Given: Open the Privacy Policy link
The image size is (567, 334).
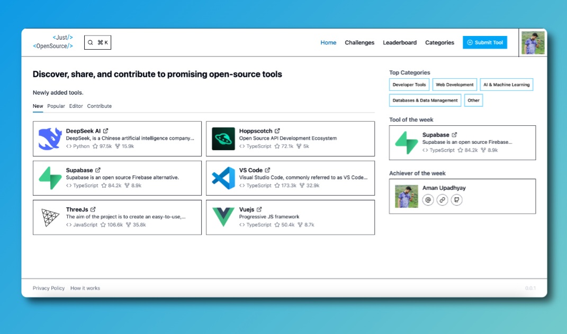Looking at the screenshot, I should click(49, 288).
